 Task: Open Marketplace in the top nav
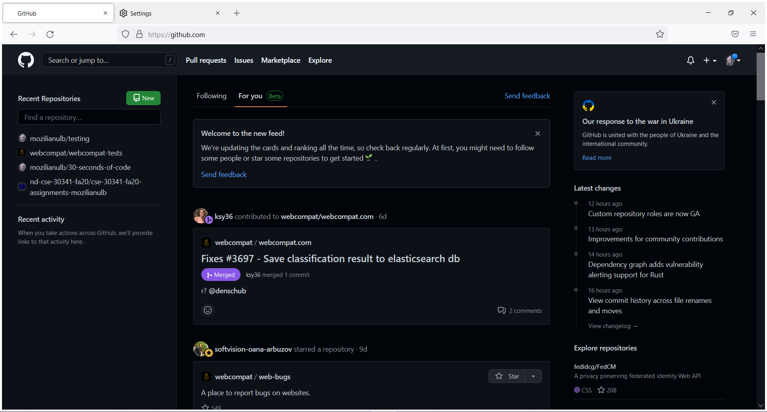[x=281, y=60]
